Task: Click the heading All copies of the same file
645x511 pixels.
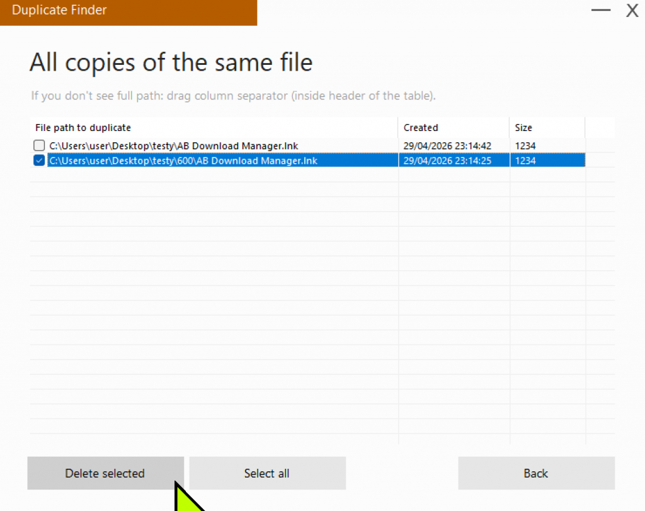Action: tap(171, 62)
